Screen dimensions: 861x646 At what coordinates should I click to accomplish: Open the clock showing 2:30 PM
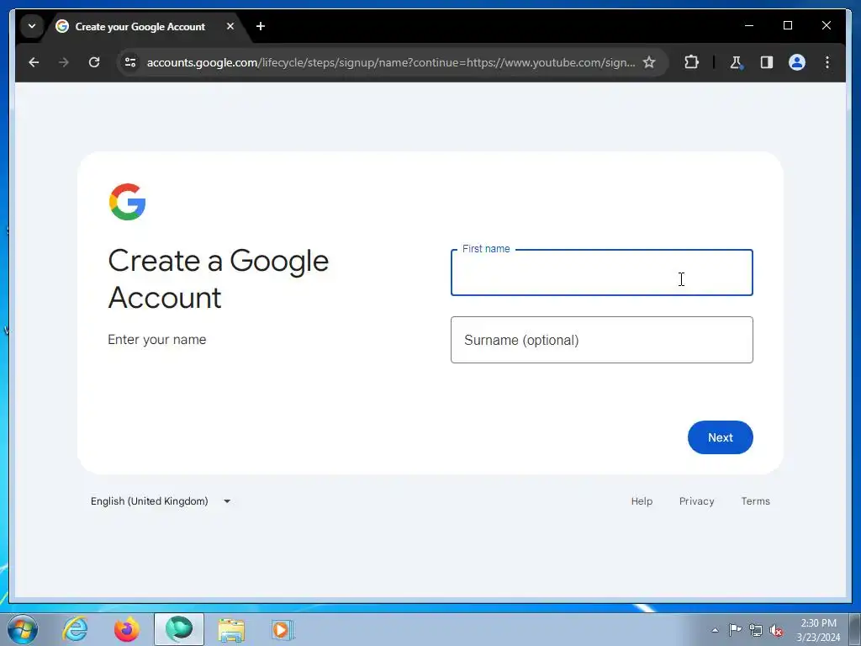pos(818,630)
